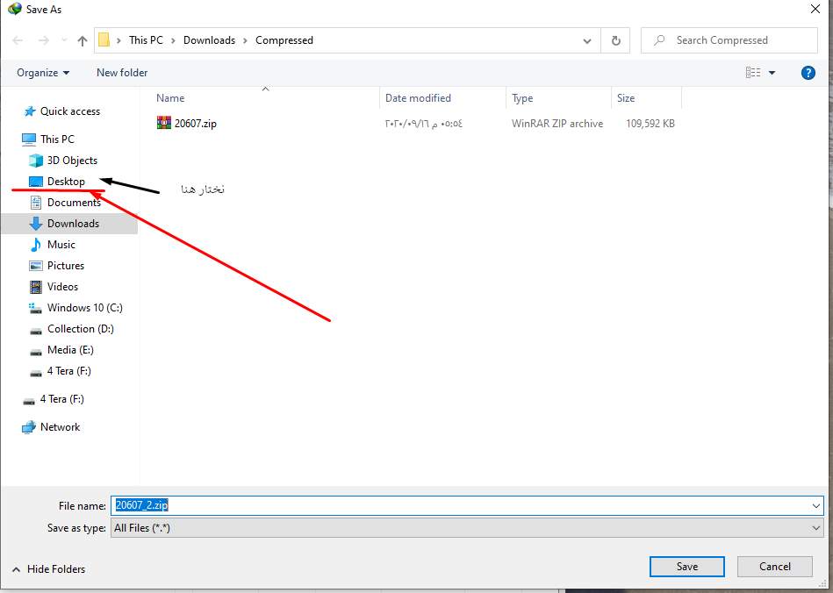Click the Pictures icon
This screenshot has width=833, height=593.
pos(36,266)
